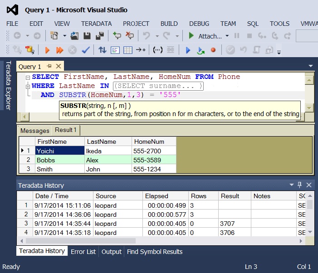
Task: Open the document tabs list dropdown arrow
Action: coord(310,66)
